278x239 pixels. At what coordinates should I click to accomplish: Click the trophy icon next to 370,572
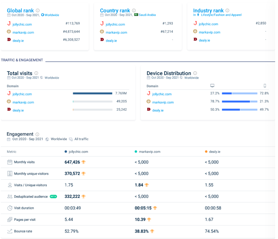[x=83, y=173]
